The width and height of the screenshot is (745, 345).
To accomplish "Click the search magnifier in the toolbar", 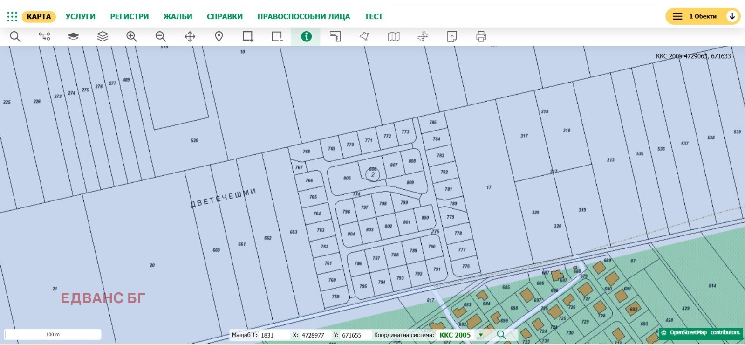I will (15, 36).
